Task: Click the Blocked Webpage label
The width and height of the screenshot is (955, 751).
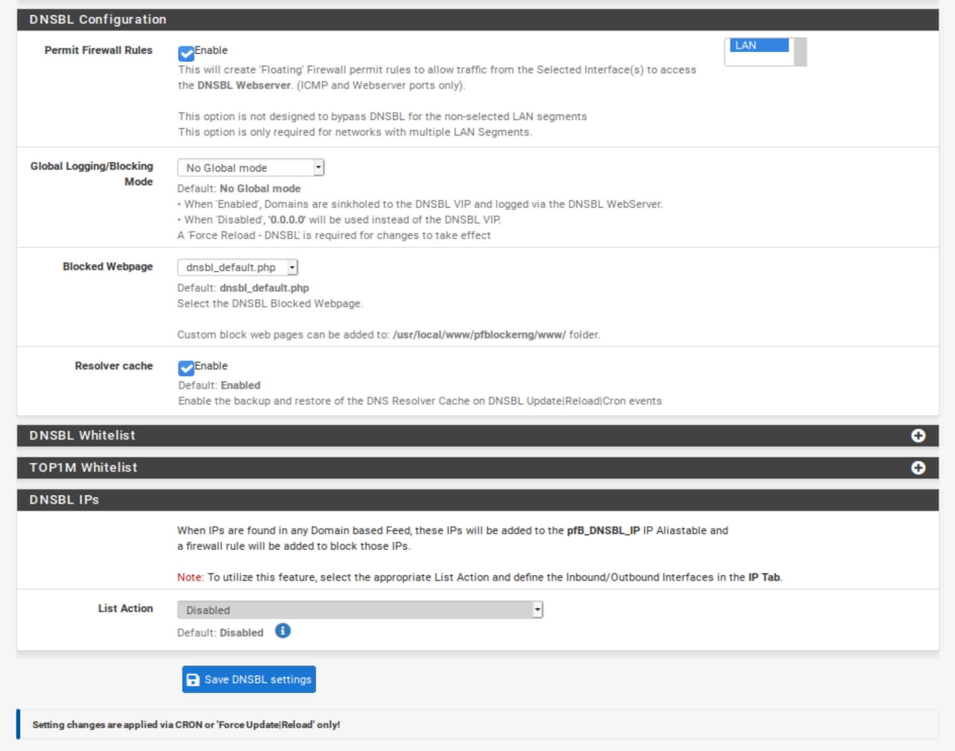Action: pyautogui.click(x=108, y=267)
